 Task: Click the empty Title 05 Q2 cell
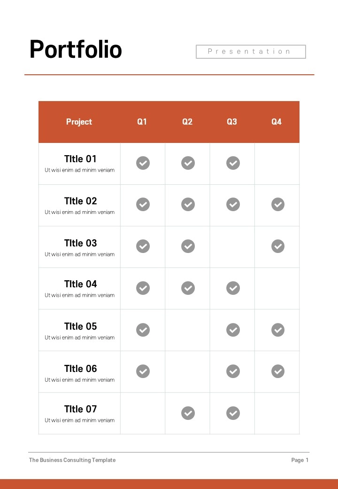[x=187, y=330]
